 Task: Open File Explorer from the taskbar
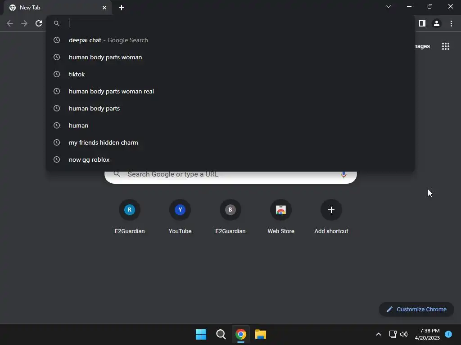coord(261,334)
